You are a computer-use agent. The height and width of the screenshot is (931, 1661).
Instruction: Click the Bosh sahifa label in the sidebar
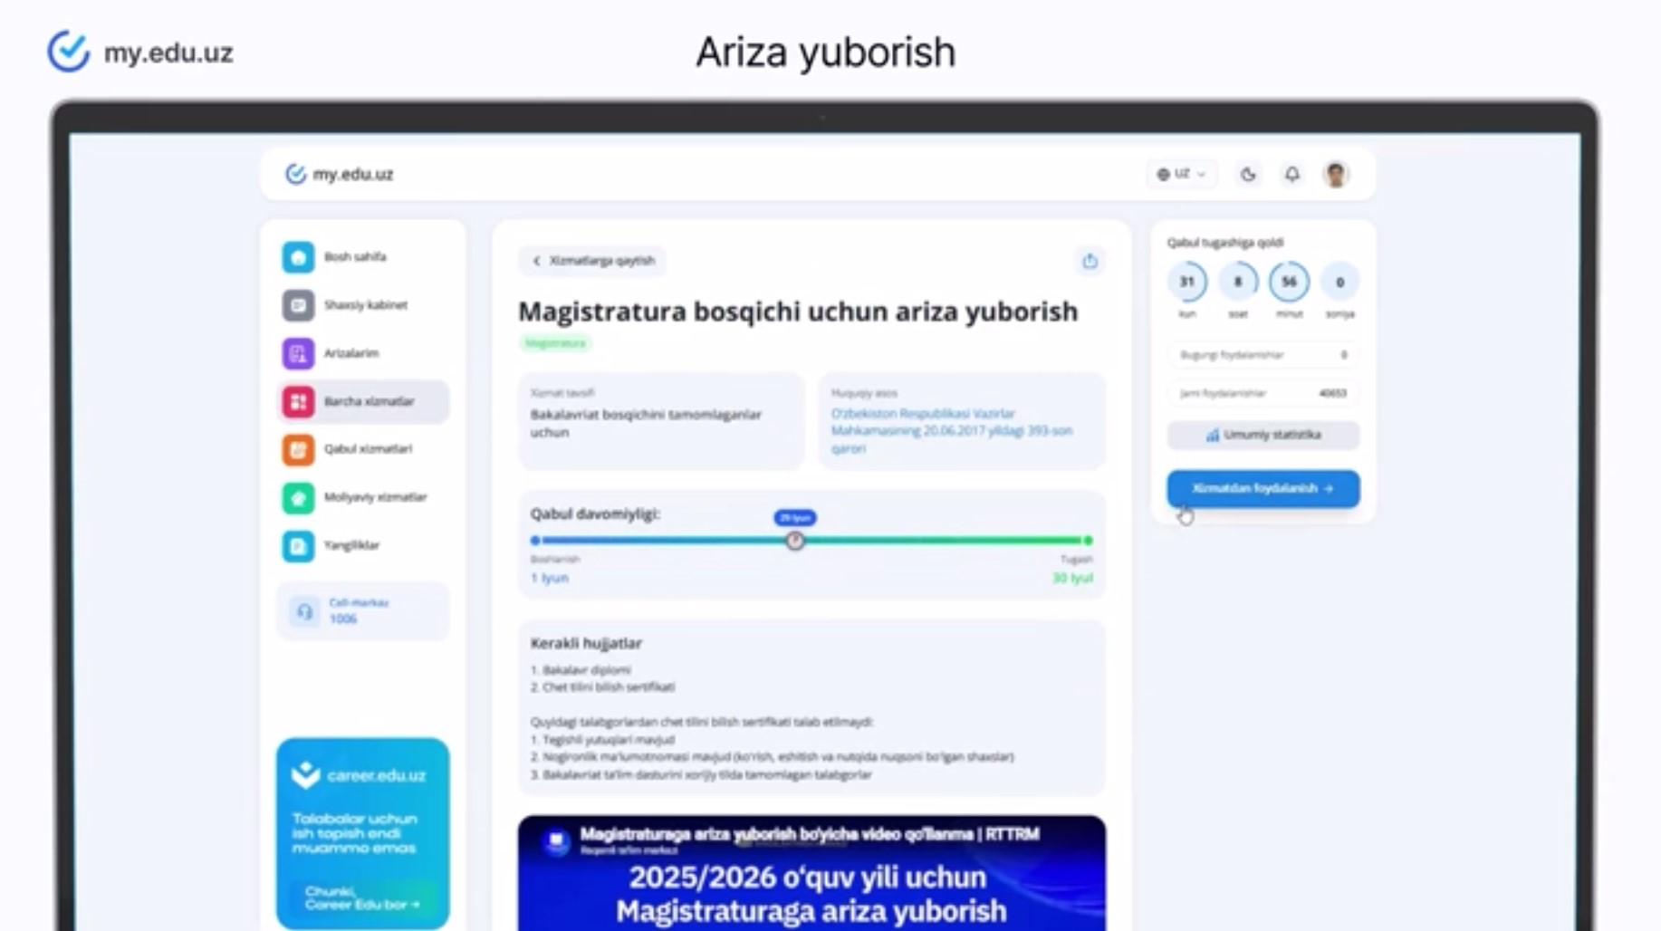[355, 257]
